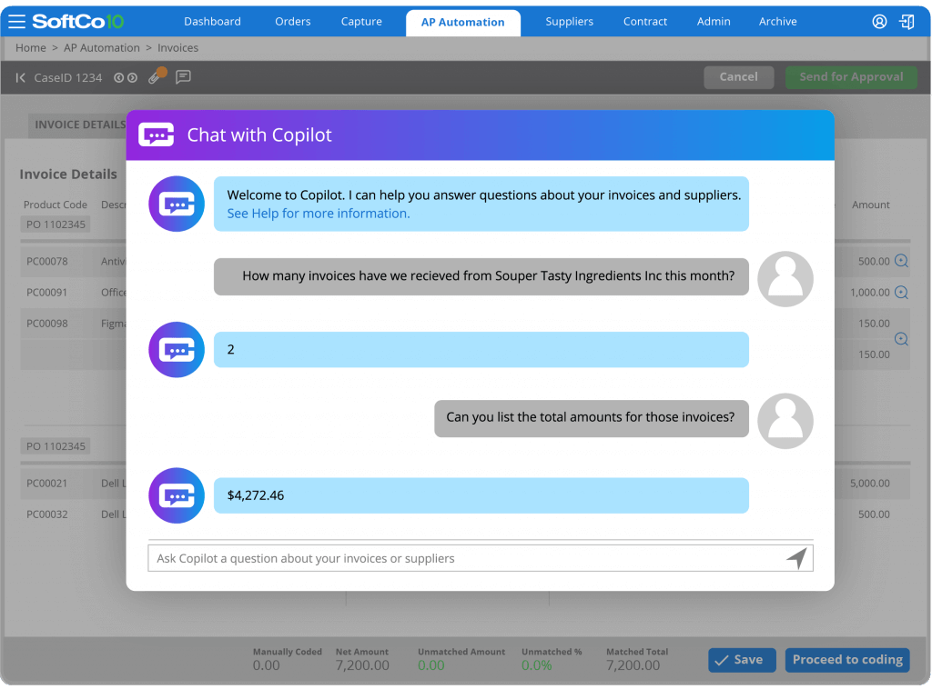Click the Net Amount 7,200.00 value
Image resolution: width=932 pixels, height=689 pixels.
(x=362, y=666)
